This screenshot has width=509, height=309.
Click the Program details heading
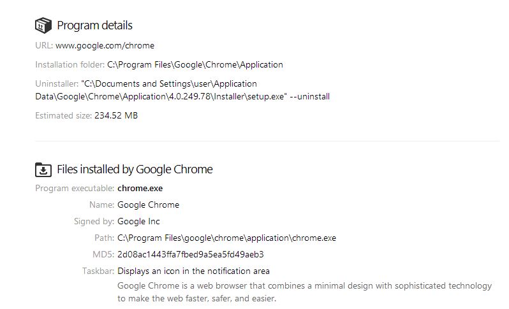[x=94, y=25]
